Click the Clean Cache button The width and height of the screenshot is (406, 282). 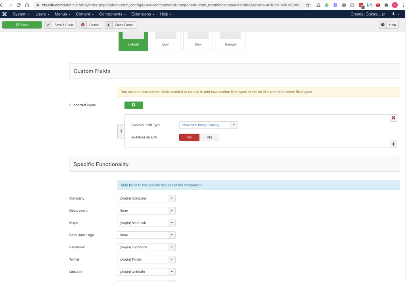[x=121, y=25]
